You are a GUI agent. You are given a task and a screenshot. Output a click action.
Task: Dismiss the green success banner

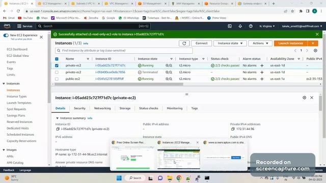pos(317,34)
